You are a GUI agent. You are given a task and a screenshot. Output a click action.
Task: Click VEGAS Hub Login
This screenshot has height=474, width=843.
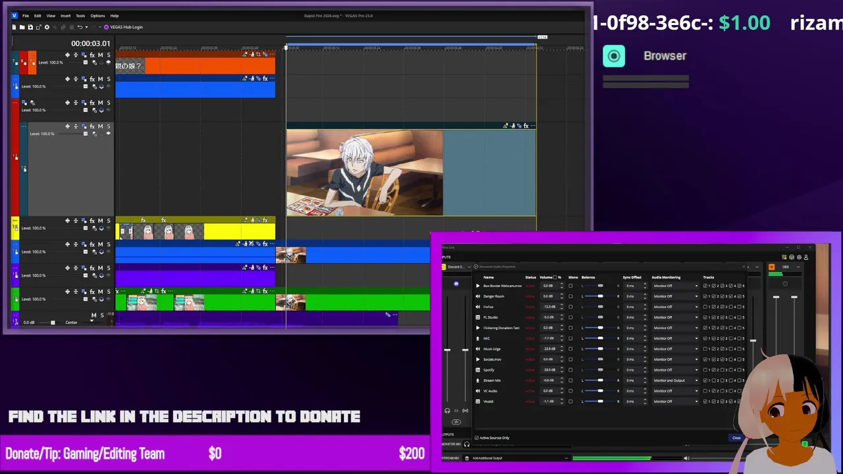123,27
